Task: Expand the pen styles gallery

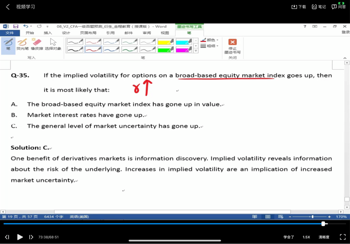Action: click(196, 51)
